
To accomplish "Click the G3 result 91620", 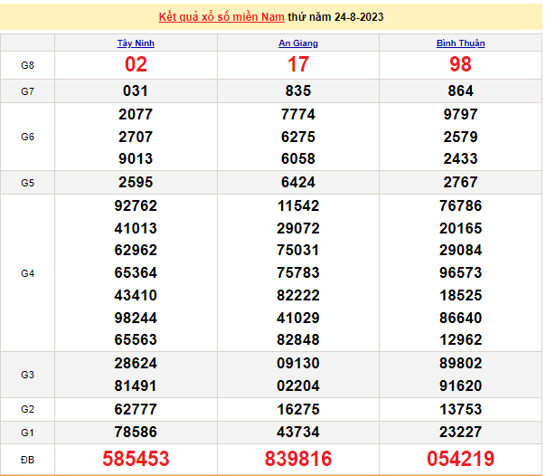I will [x=460, y=384].
